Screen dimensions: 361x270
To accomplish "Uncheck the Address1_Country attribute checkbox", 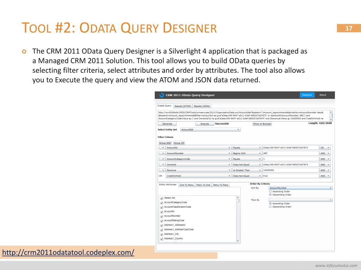I will point(161,239).
